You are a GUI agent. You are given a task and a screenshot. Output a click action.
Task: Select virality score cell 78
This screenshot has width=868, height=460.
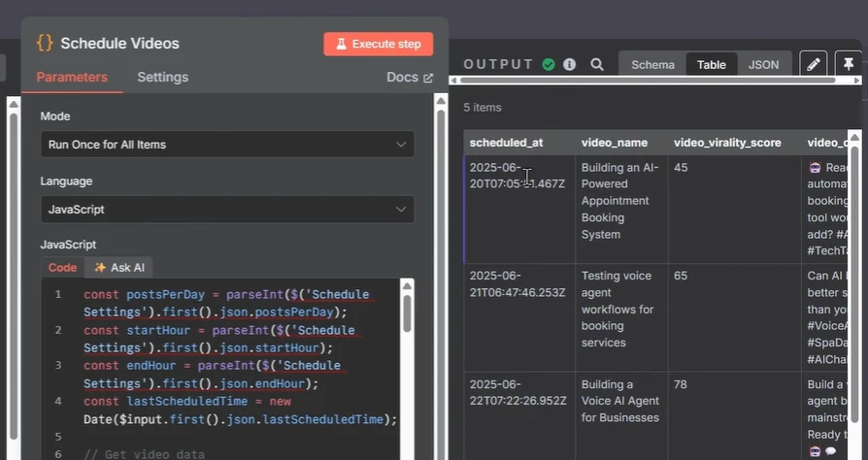coord(734,416)
